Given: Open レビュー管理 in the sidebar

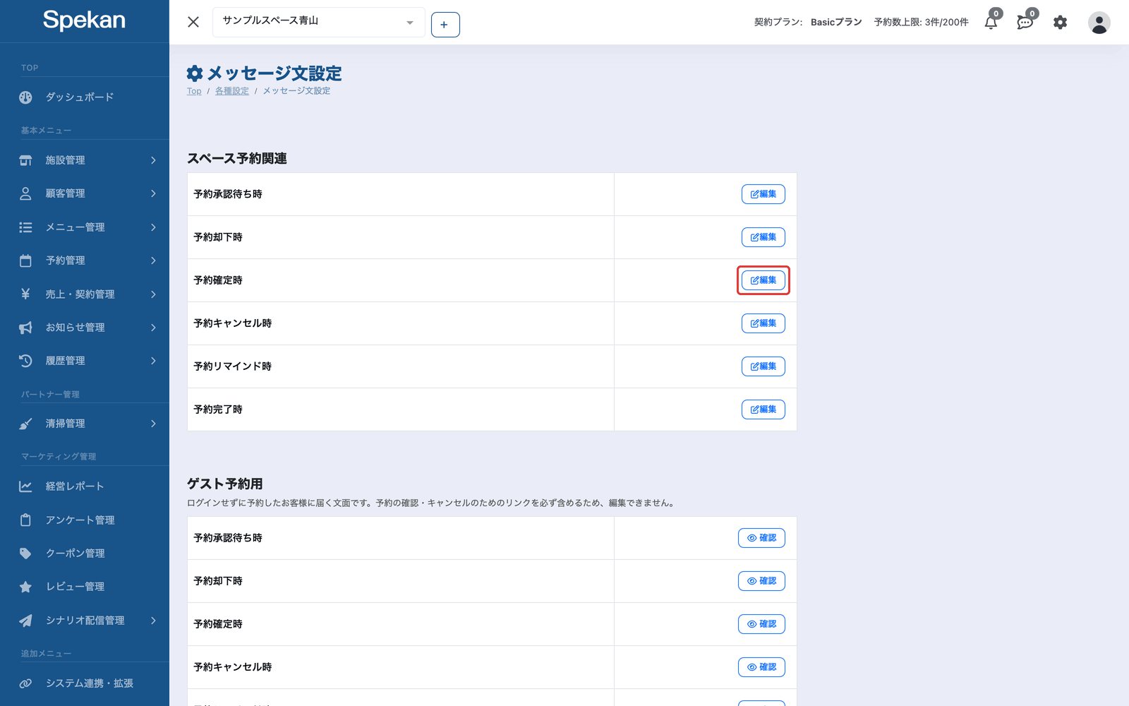Looking at the screenshot, I should coord(85,587).
